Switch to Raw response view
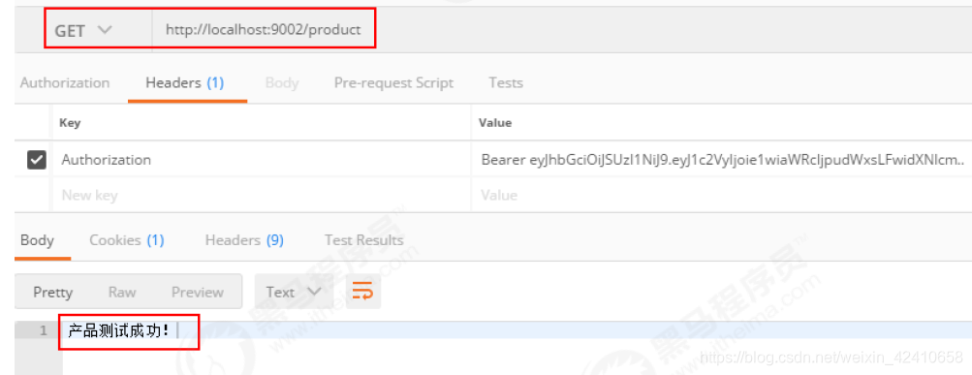 [x=122, y=292]
